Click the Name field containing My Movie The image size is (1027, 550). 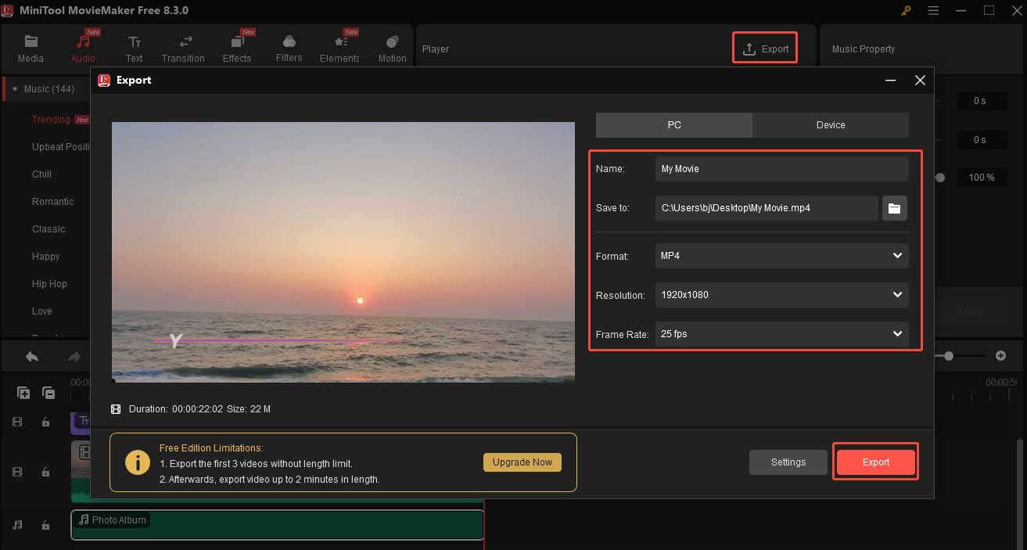click(782, 169)
